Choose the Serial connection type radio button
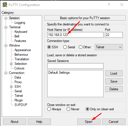128x126 pixels. click(x=65, y=47)
